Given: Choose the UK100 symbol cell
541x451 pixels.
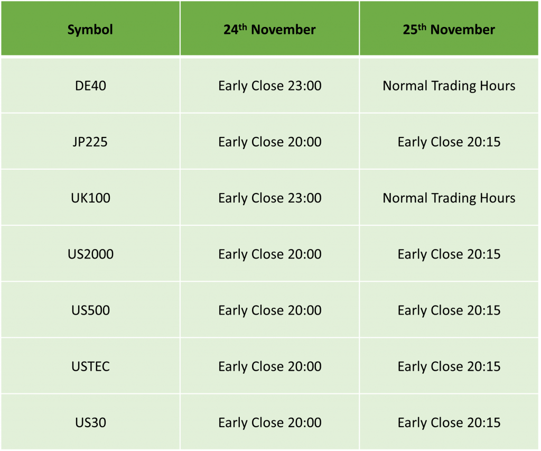Looking at the screenshot, I should click(90, 198).
